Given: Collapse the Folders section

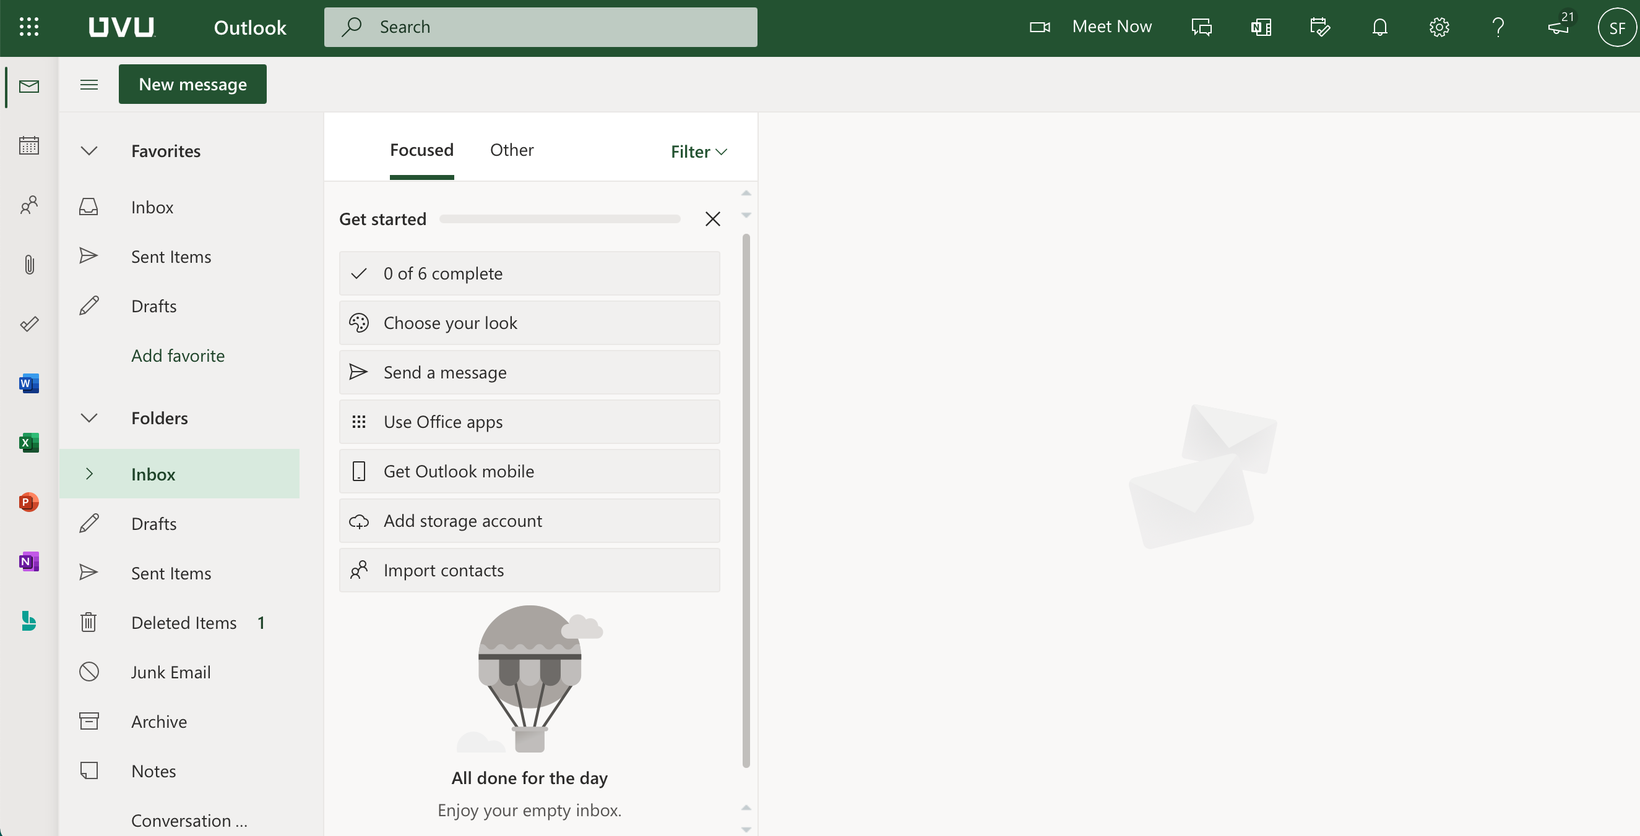Looking at the screenshot, I should pos(89,418).
